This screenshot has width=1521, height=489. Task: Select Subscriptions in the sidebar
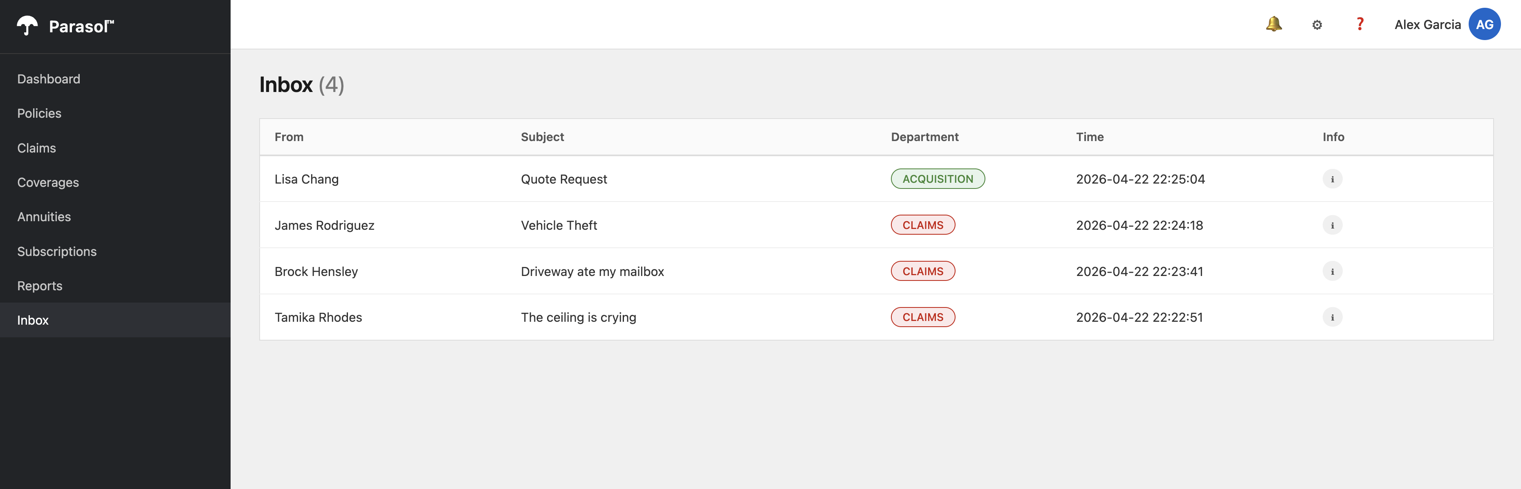tap(57, 251)
